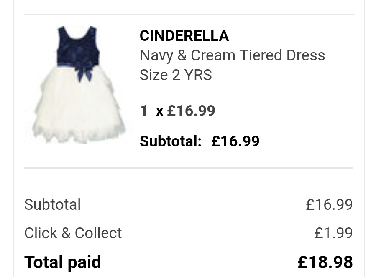This screenshot has height=277, width=371.
Task: Click the navy bow on the dress image
Action: [x=84, y=71]
